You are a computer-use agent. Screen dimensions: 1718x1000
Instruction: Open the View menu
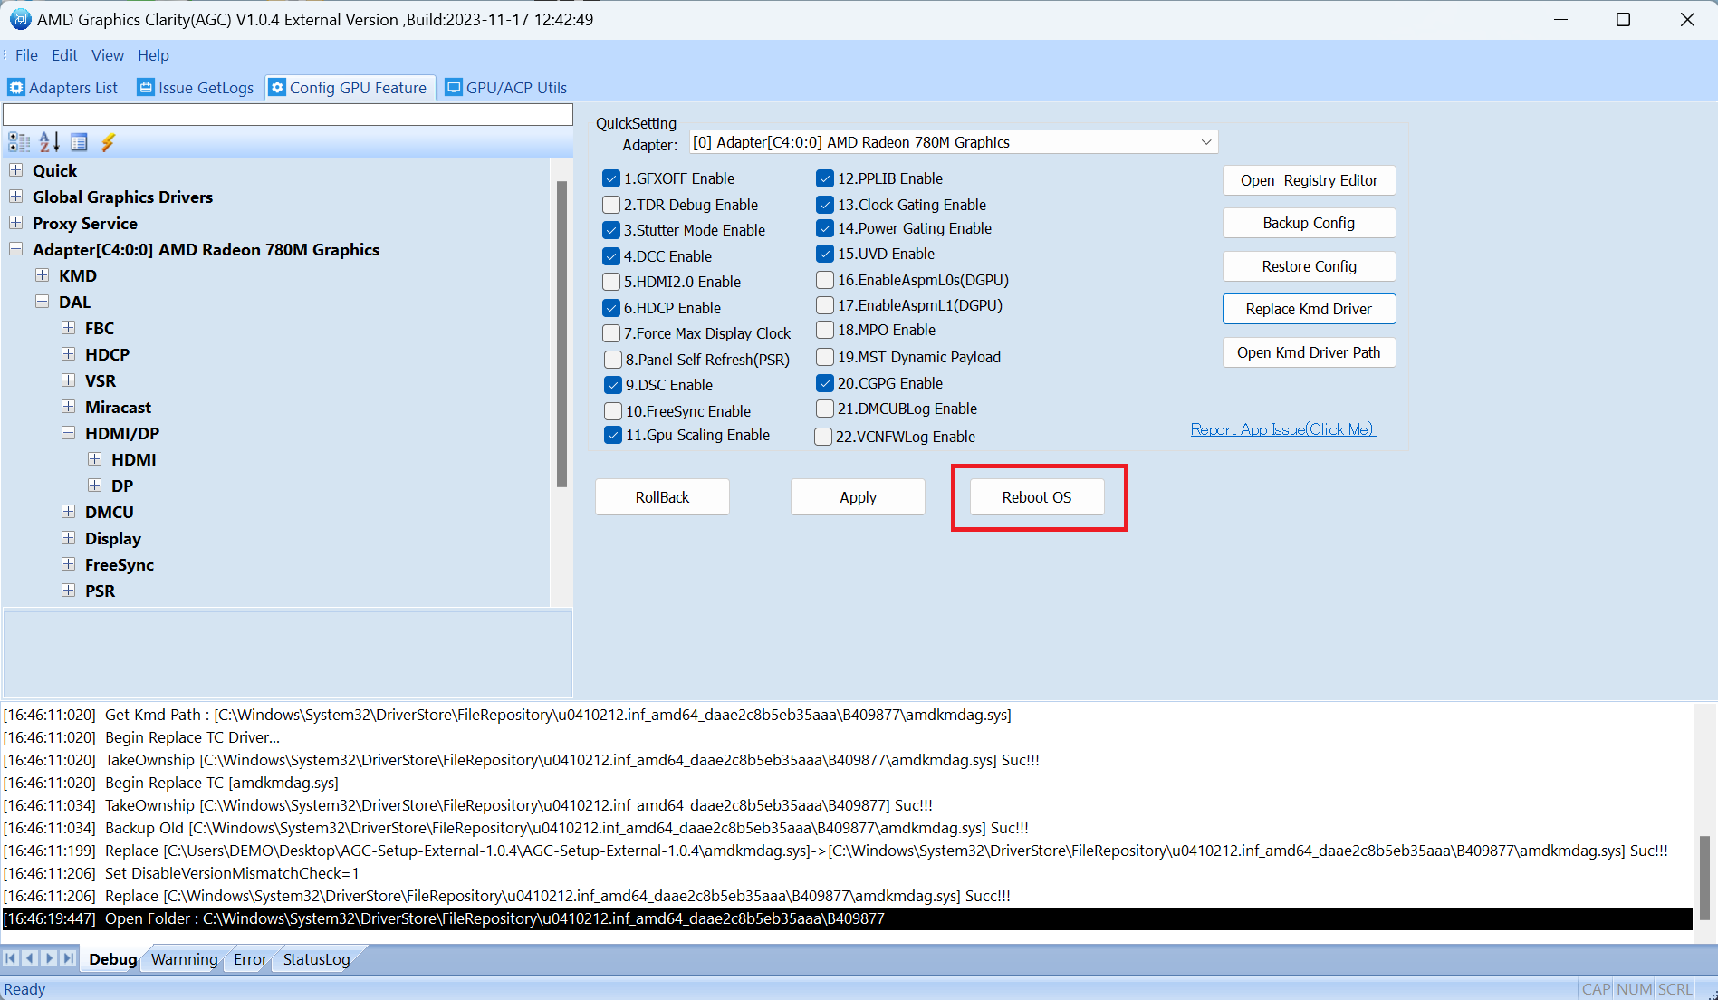(107, 55)
